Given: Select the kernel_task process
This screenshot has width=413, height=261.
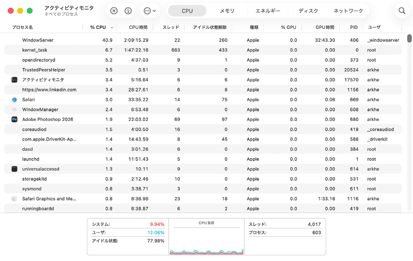Looking at the screenshot, I should pos(203,50).
